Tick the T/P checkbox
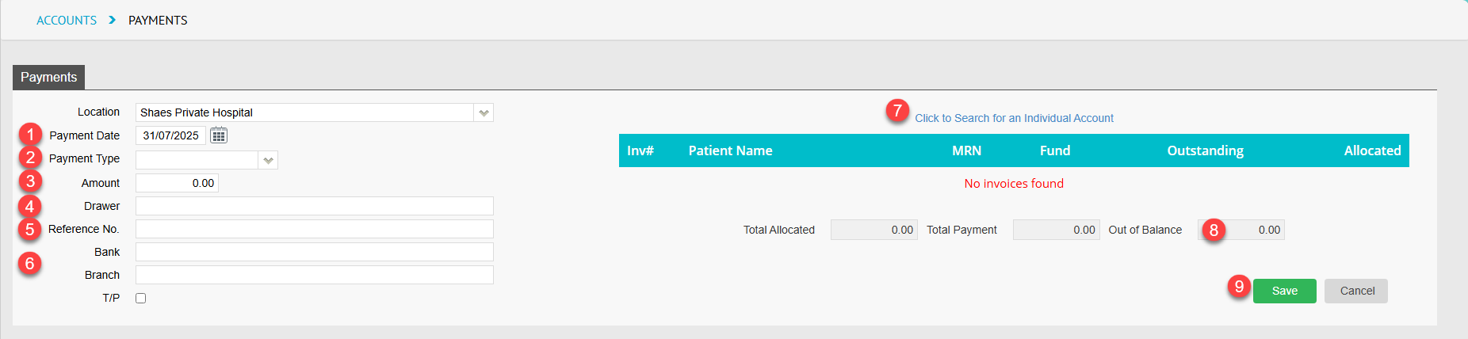 coord(141,299)
